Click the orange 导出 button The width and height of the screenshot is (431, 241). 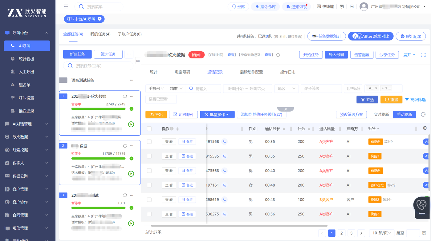point(156,114)
